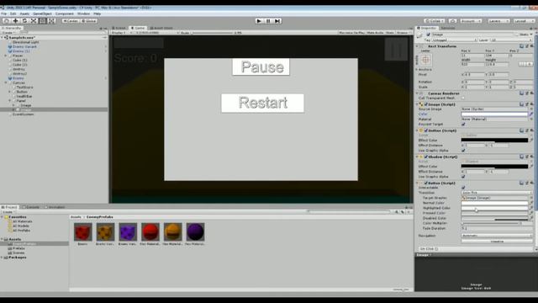538x303 pixels.
Task: Open Image (Script) gear settings icon
Action: pyautogui.click(x=531, y=104)
